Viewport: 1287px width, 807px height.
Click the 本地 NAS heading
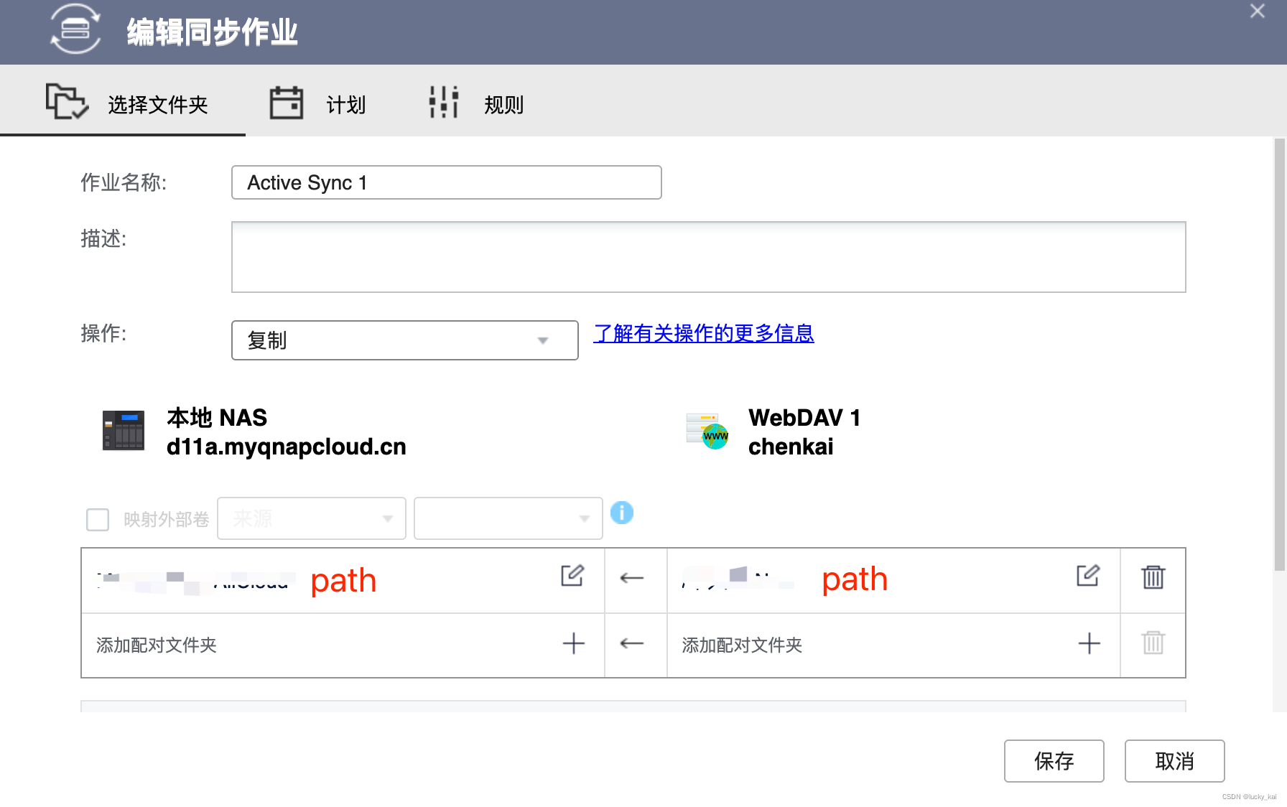(217, 418)
